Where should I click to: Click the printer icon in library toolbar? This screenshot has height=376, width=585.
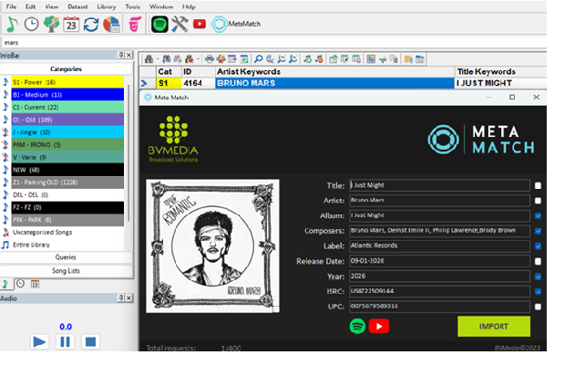click(210, 59)
